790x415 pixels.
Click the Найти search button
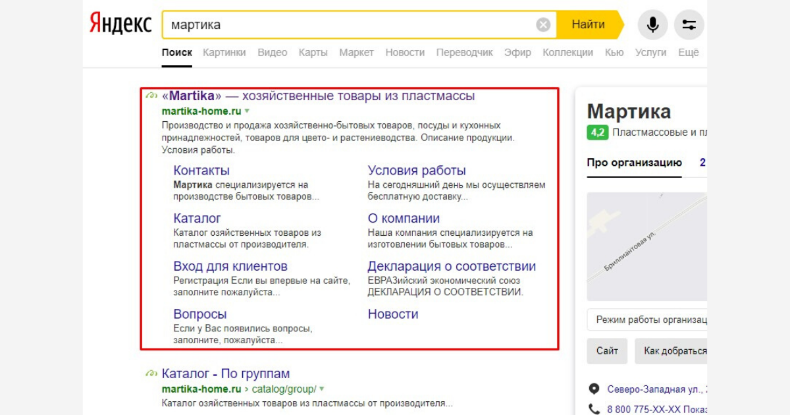589,25
